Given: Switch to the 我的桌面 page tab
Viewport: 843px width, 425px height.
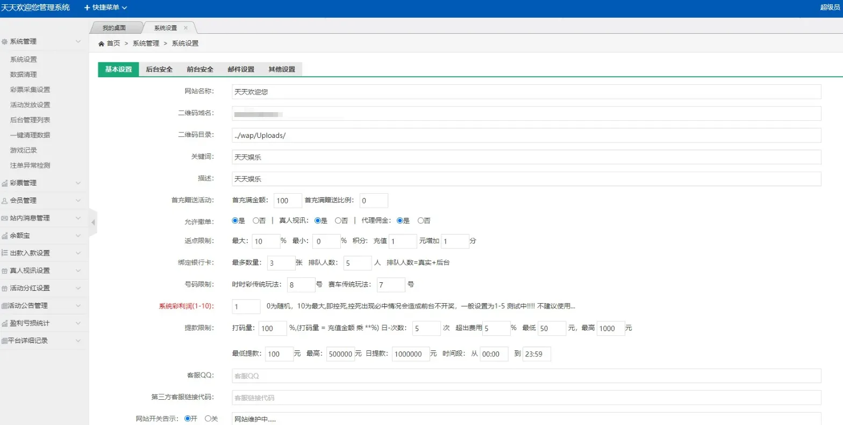Looking at the screenshot, I should tap(115, 28).
